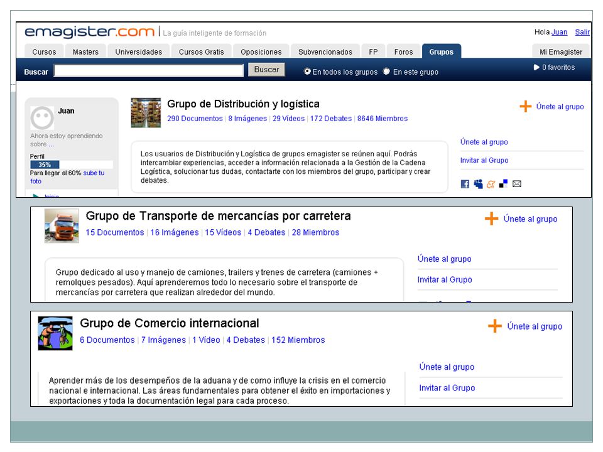Click orange plus icon for Comercio internacional
This screenshot has width=603, height=452.
tap(495, 326)
